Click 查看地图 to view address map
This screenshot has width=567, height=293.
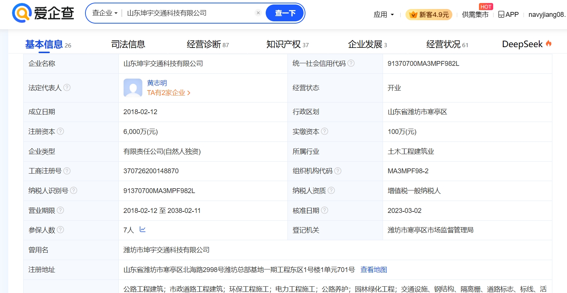coord(374,269)
